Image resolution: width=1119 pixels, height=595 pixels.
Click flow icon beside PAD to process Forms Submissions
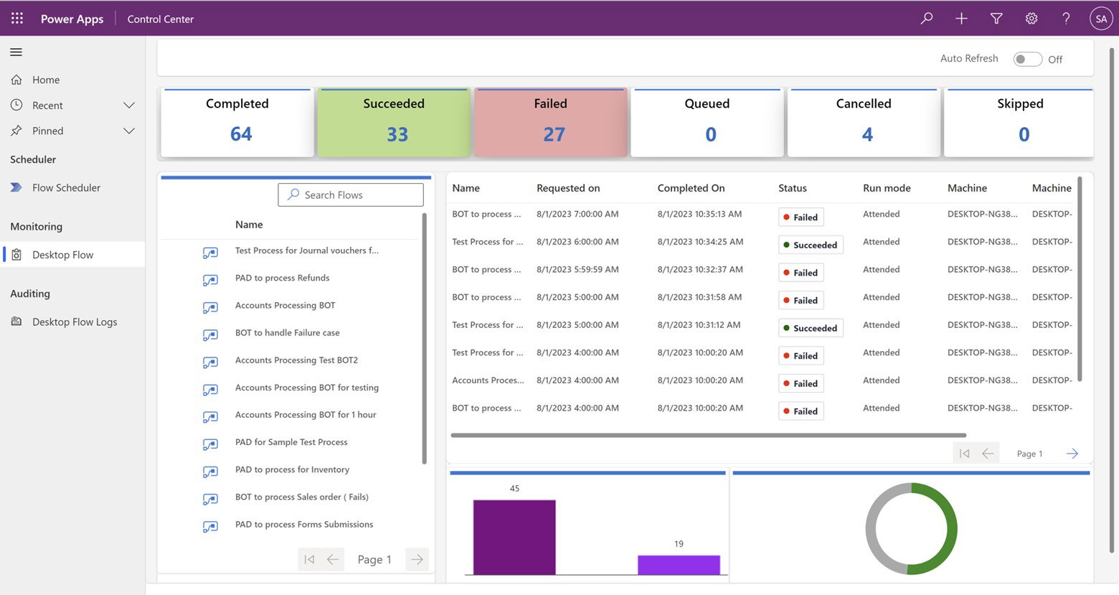pos(210,526)
